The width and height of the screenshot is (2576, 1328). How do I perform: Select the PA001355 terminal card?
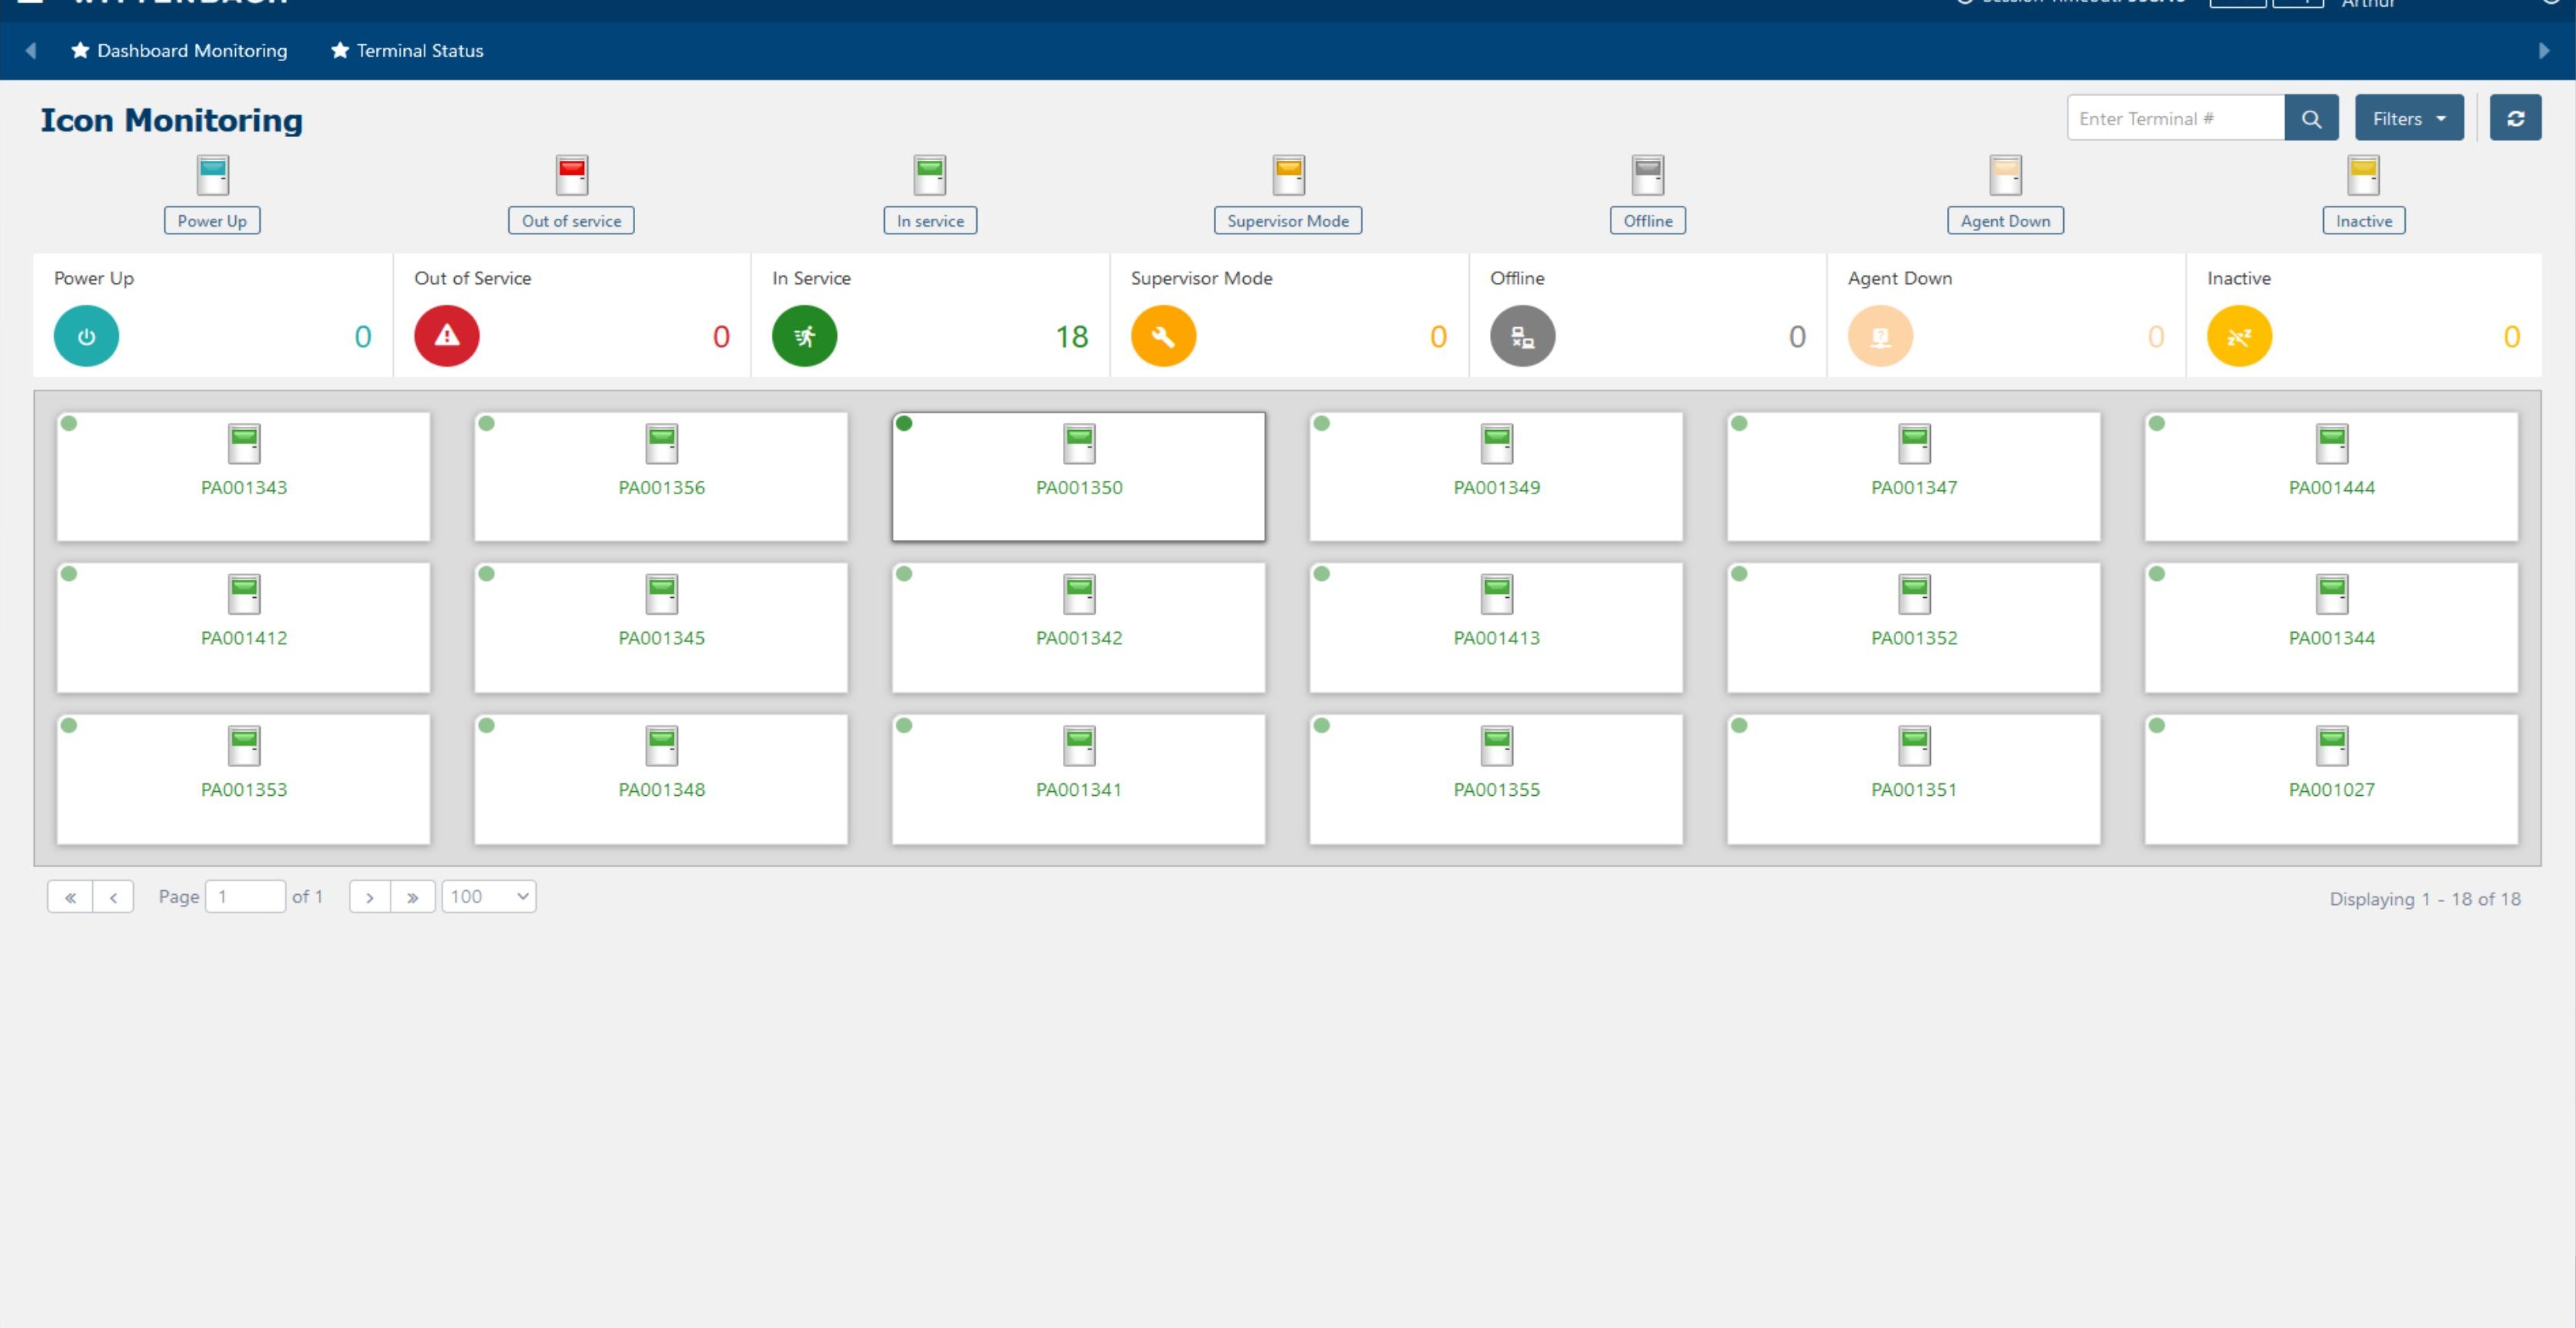tap(1497, 779)
